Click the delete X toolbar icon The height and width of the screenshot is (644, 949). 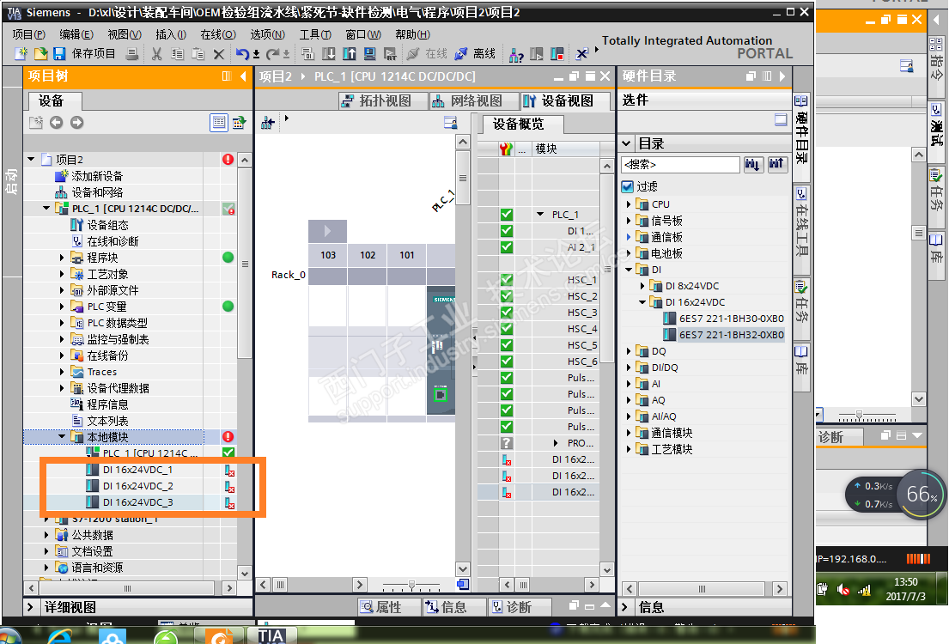[218, 54]
